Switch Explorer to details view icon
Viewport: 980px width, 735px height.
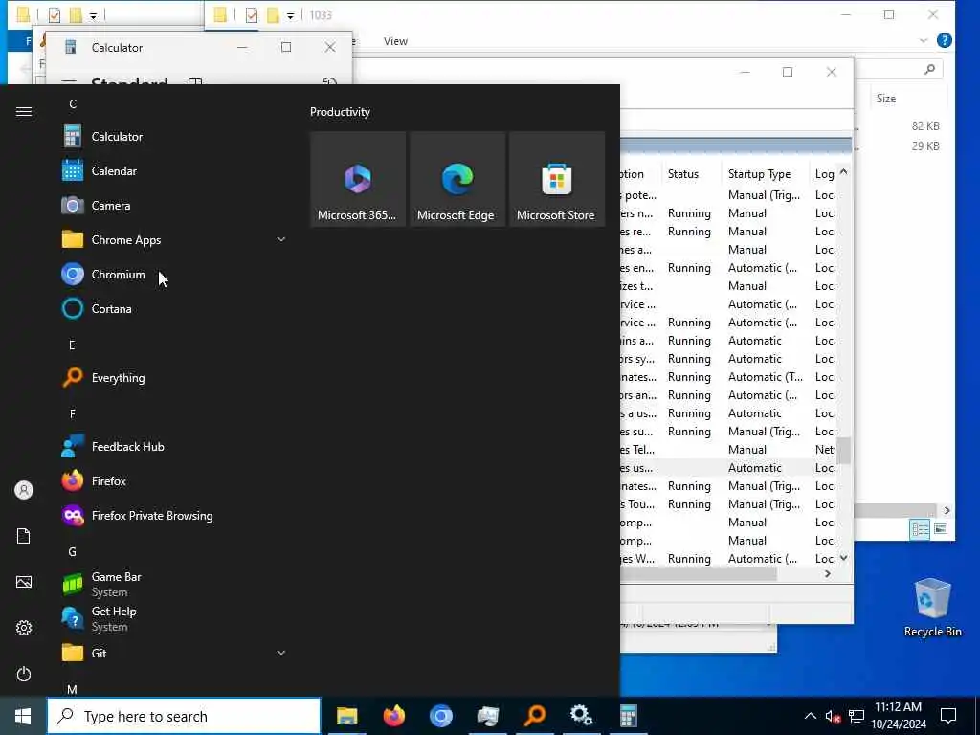920,529
